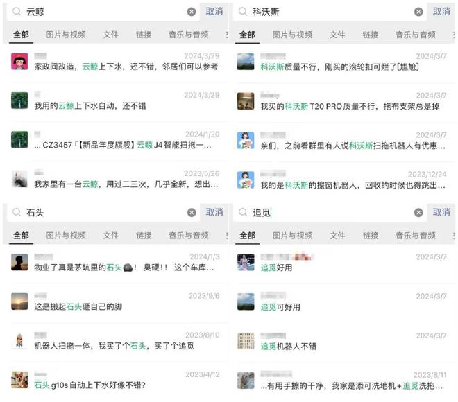Tap the search magnifier beside 石头
This screenshot has width=458, height=402.
click(17, 212)
